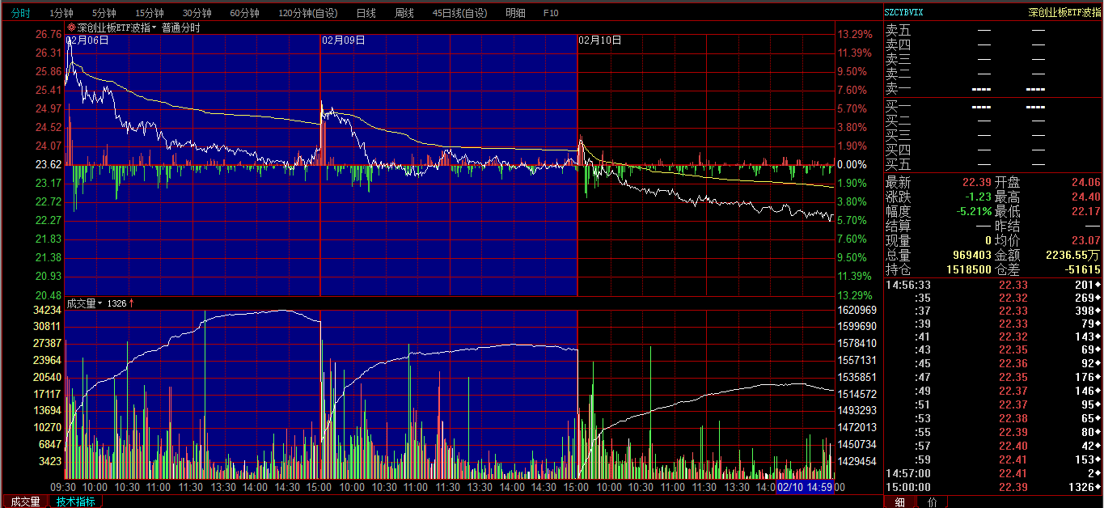Expand the 成交量 indicator dropdown
The image size is (1104, 508).
[100, 303]
